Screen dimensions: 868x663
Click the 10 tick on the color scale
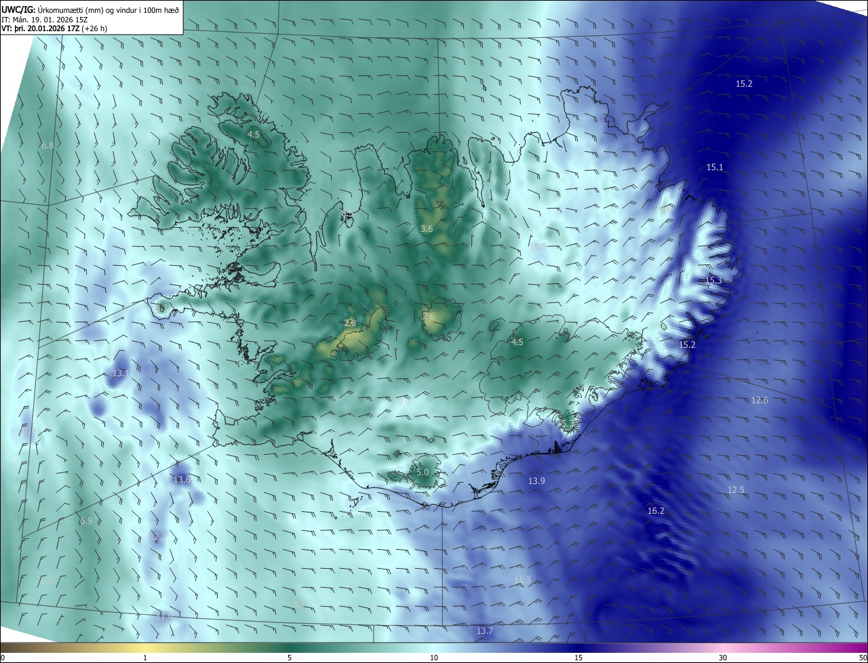click(434, 658)
